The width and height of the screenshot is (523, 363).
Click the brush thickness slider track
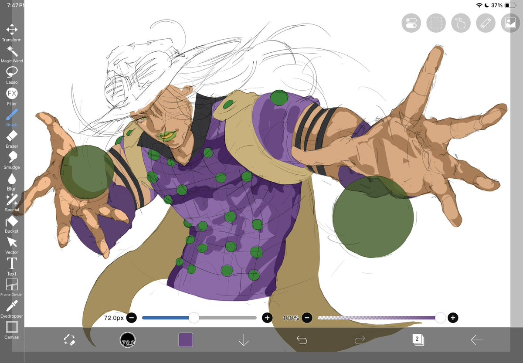pos(199,318)
